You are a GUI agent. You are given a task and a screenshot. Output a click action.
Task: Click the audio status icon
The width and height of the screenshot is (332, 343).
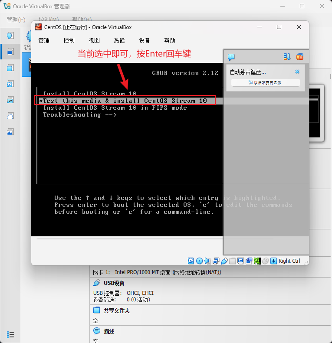207,261
